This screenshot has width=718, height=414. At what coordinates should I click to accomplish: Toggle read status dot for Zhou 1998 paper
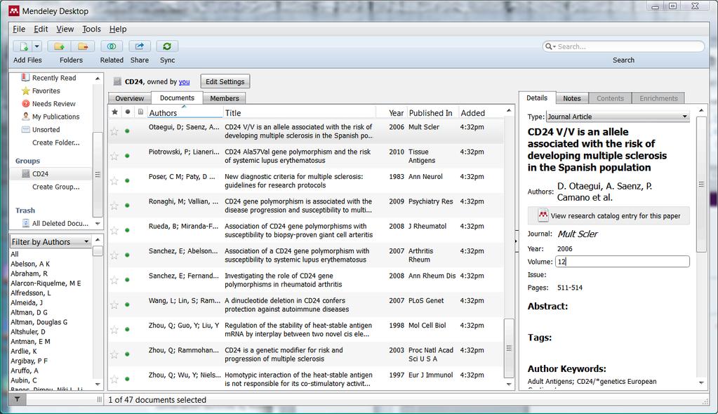tap(127, 329)
